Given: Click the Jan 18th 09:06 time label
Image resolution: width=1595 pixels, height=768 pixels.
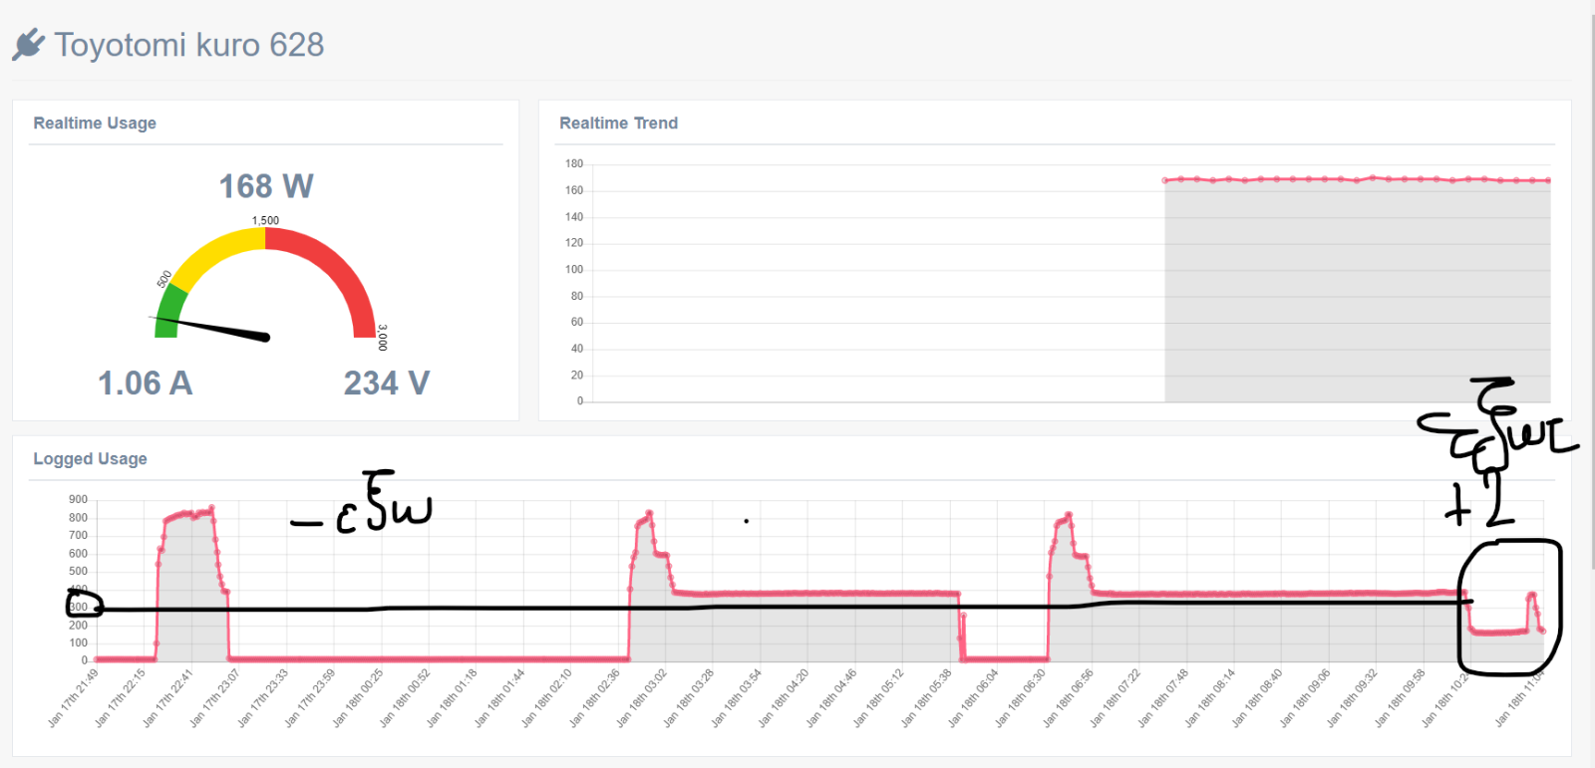Looking at the screenshot, I should tap(1306, 697).
